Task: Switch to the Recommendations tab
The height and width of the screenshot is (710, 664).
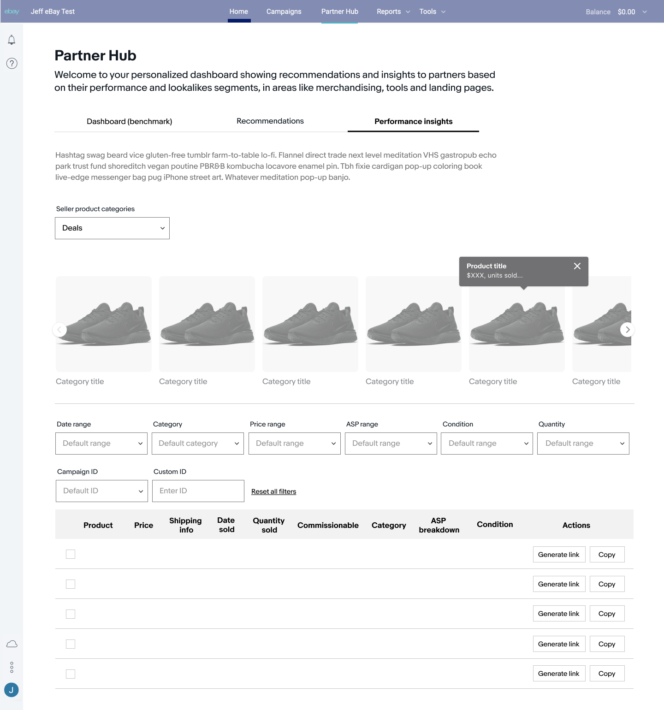Action: click(270, 121)
